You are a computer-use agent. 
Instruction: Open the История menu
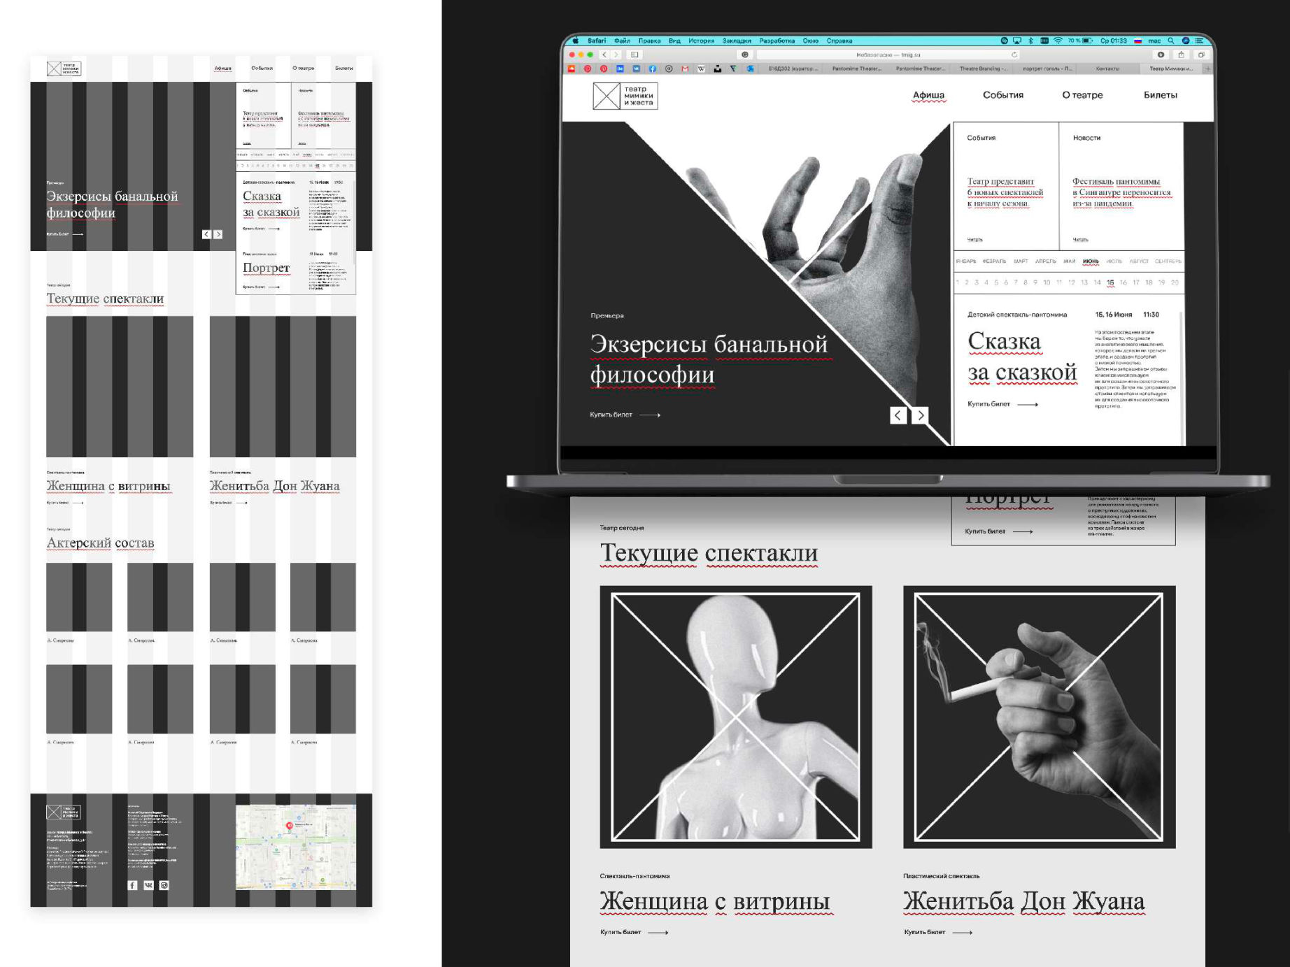click(701, 41)
